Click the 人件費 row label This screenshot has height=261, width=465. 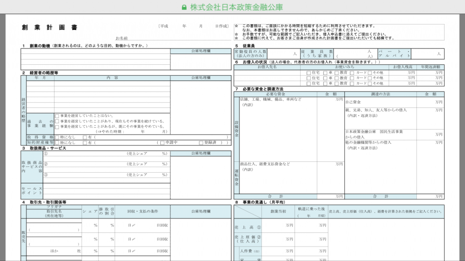coord(250,251)
